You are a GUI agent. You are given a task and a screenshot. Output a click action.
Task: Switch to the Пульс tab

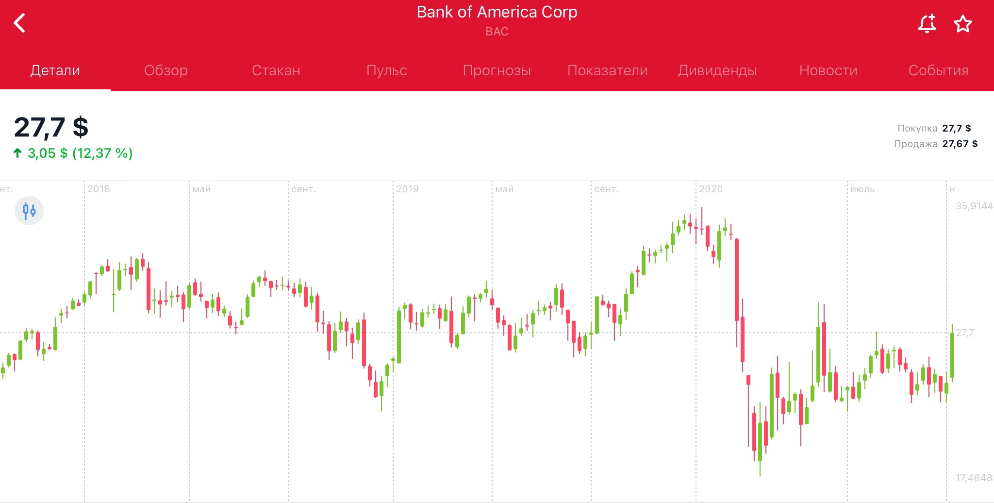tap(387, 70)
